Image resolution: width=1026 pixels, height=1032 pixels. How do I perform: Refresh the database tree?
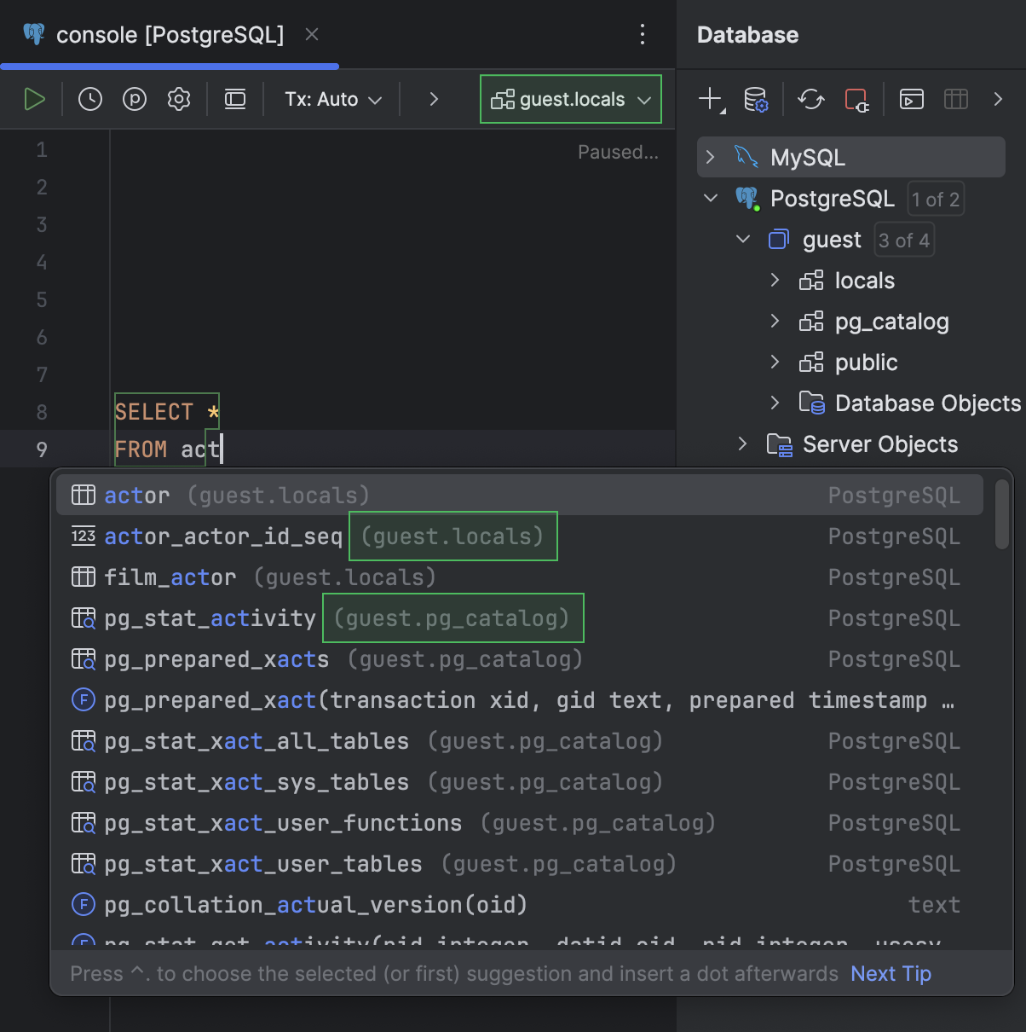point(810,100)
